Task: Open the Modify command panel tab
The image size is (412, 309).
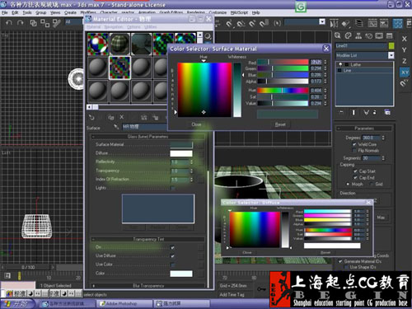Action: tap(349, 35)
